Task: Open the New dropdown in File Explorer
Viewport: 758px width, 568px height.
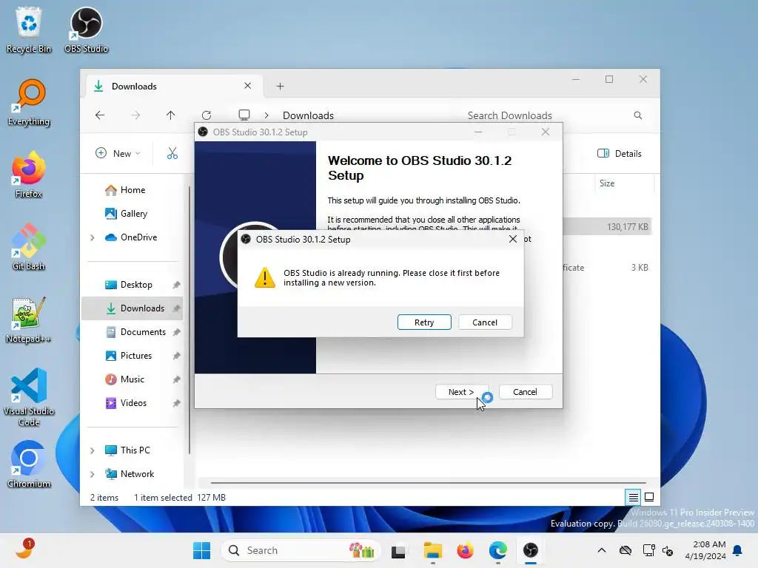Action: 118,153
